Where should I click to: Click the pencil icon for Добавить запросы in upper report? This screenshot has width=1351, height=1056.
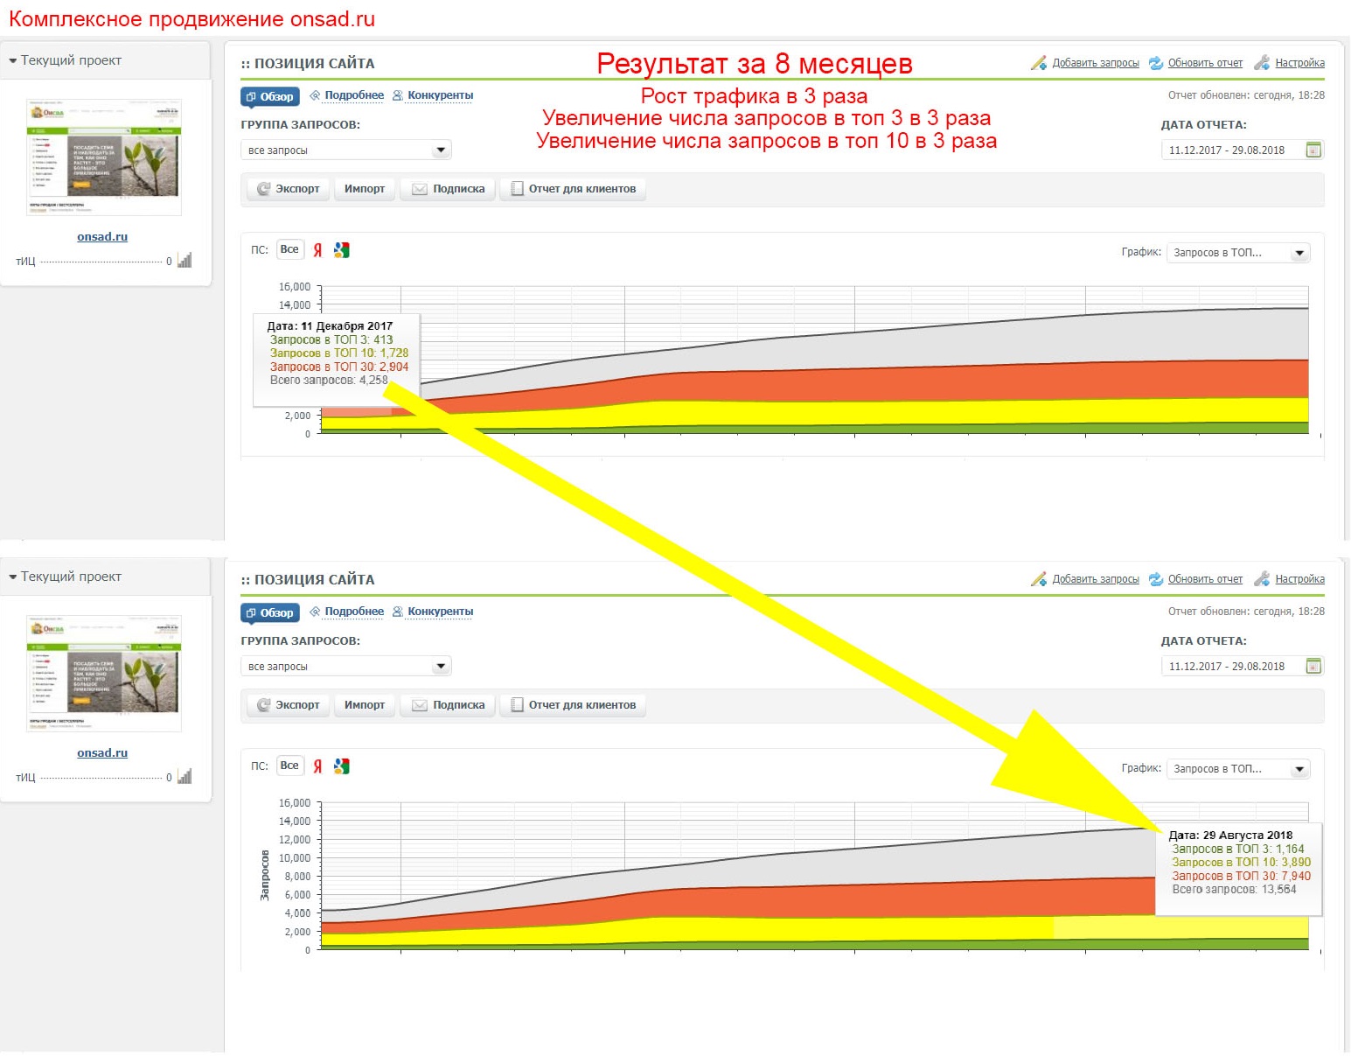pyautogui.click(x=1039, y=63)
